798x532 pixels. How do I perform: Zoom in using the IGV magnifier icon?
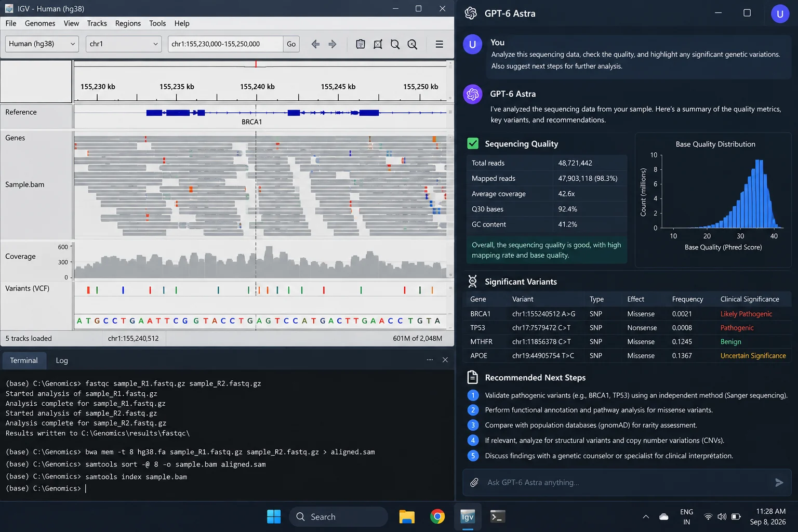point(413,44)
